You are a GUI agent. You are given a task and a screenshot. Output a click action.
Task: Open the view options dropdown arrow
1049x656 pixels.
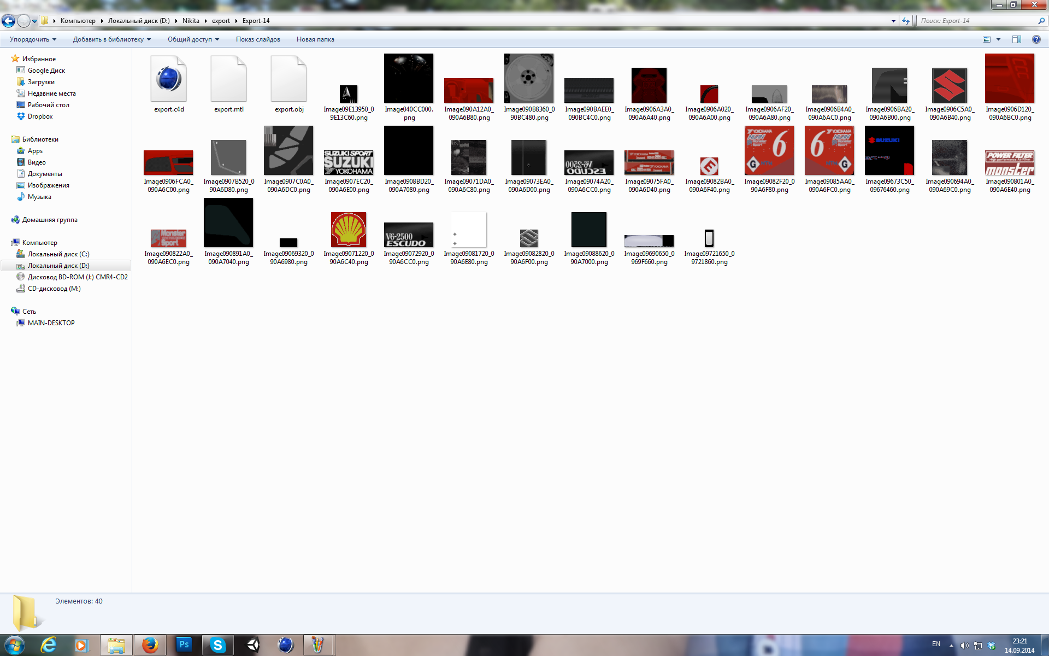coord(998,39)
